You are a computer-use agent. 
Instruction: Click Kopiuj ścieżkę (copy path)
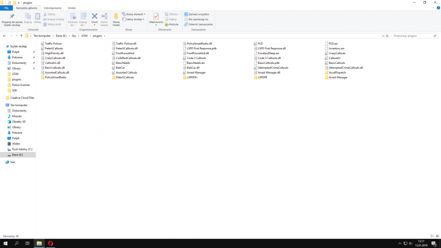54,19
